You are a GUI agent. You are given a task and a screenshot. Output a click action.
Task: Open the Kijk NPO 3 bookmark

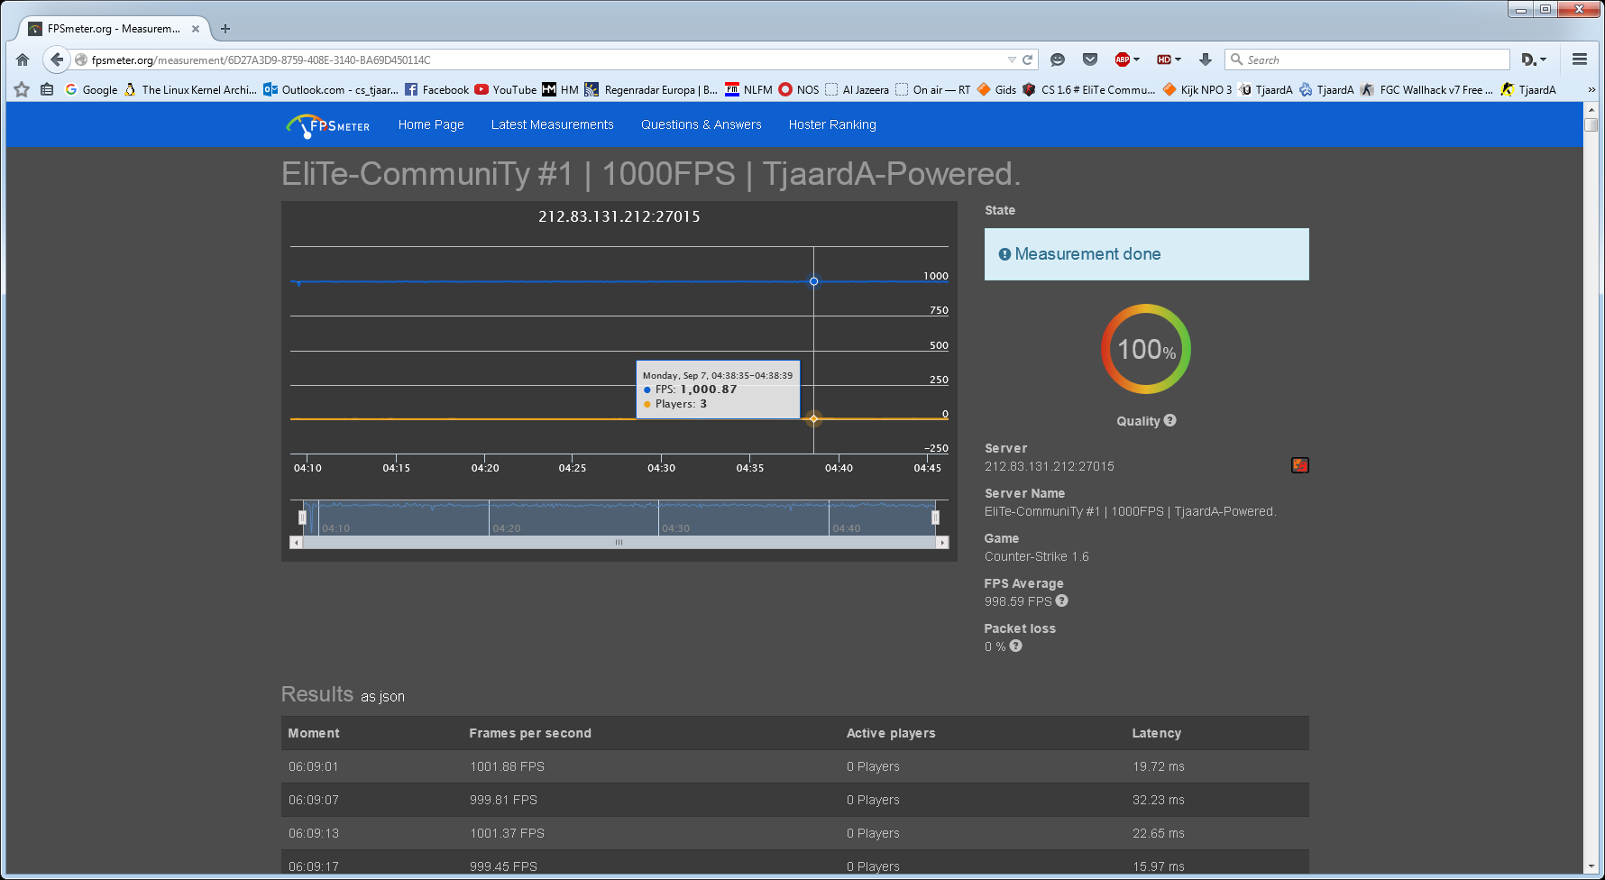click(x=1197, y=89)
